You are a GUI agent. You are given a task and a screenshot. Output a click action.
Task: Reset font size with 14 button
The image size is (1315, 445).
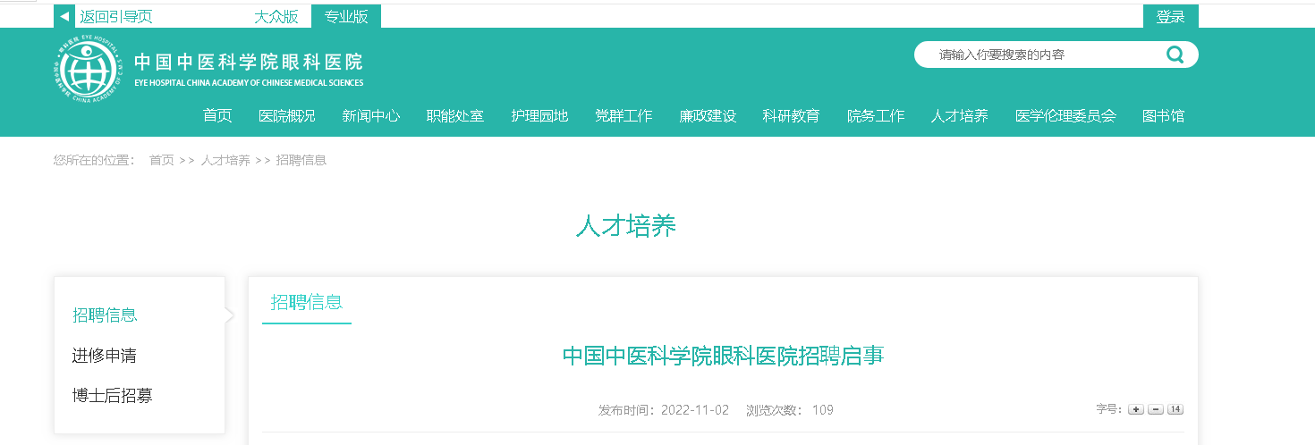click(1175, 409)
